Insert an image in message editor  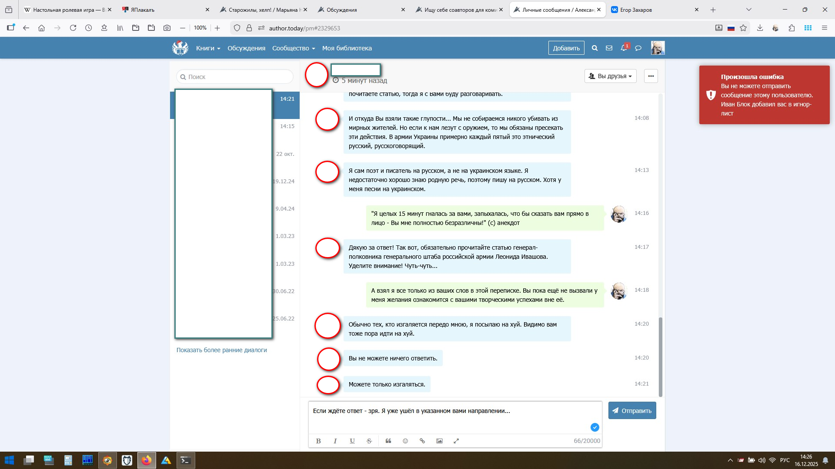pyautogui.click(x=439, y=441)
